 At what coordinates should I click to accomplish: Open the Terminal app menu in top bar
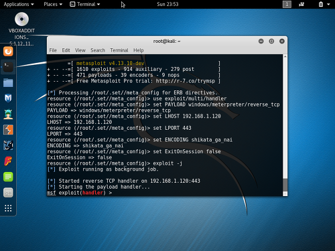(85, 4)
